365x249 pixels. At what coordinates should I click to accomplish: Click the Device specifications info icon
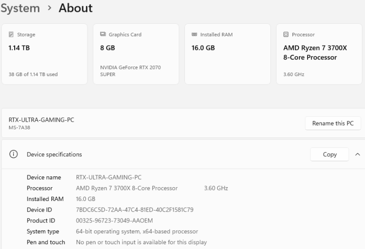click(14, 154)
